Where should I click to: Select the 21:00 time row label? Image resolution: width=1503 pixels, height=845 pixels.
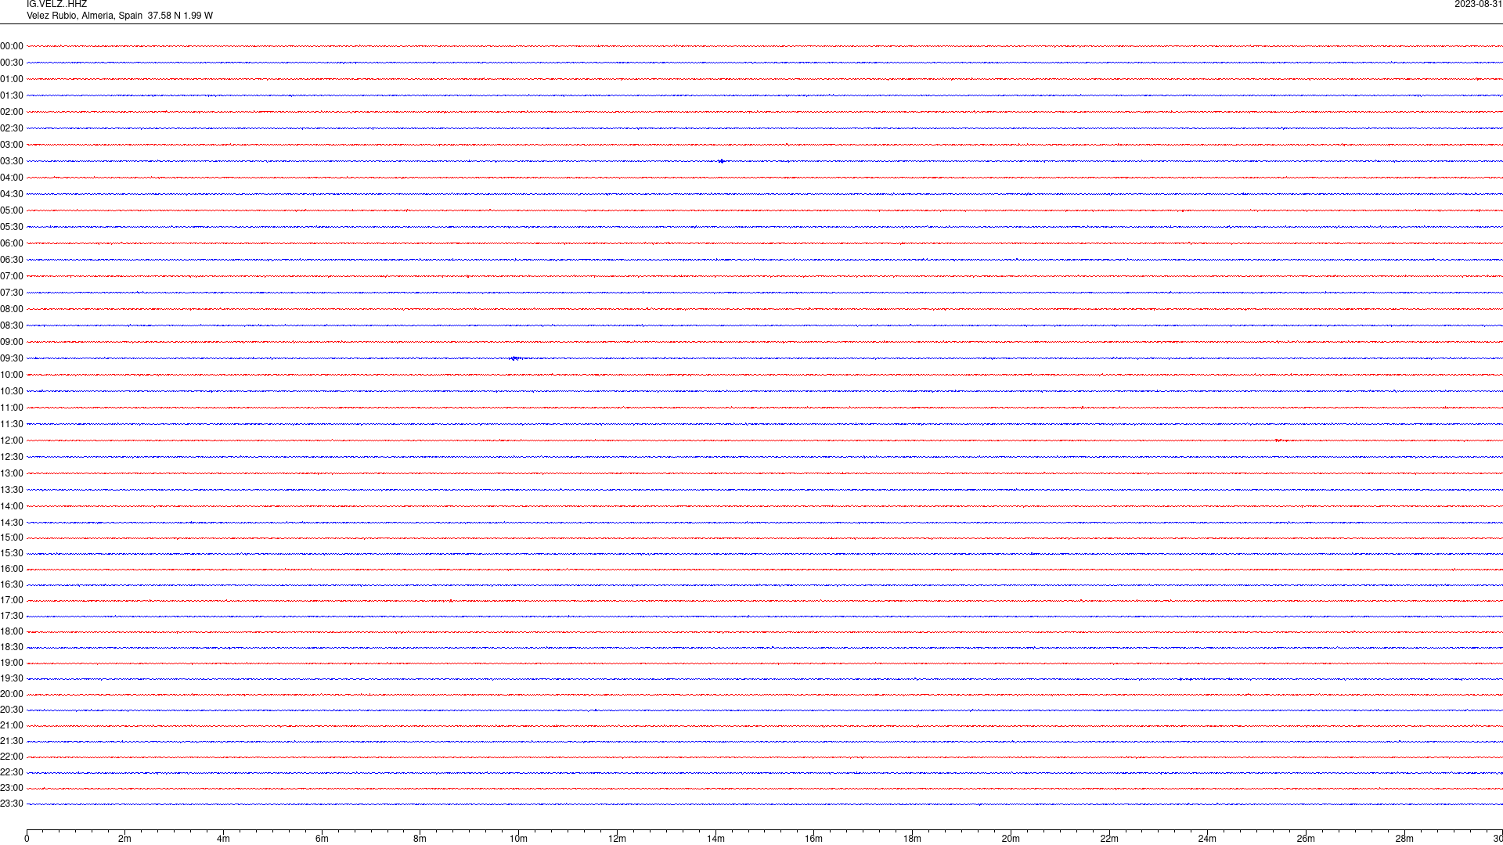tap(12, 725)
